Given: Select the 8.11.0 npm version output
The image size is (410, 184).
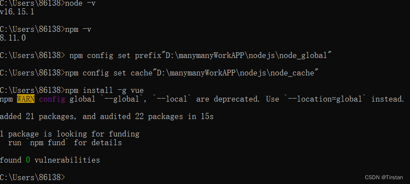Looking at the screenshot, I should 13,38.
